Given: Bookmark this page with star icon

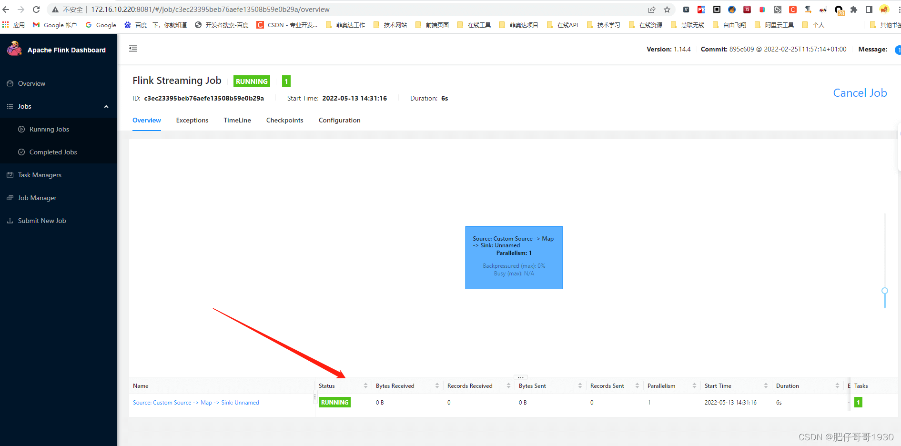Looking at the screenshot, I should 667,10.
